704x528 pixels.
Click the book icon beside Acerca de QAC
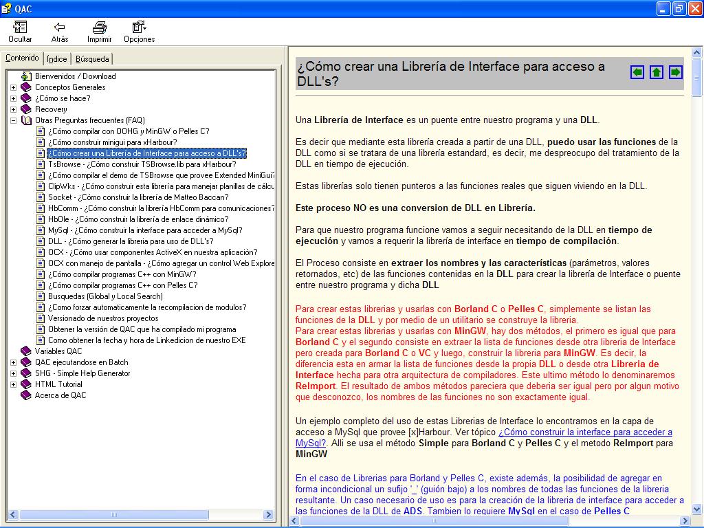[x=27, y=395]
